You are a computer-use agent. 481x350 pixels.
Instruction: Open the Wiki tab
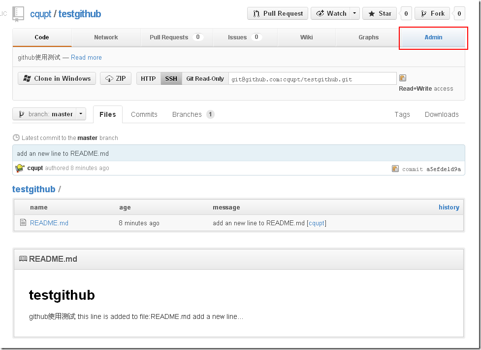pos(306,37)
